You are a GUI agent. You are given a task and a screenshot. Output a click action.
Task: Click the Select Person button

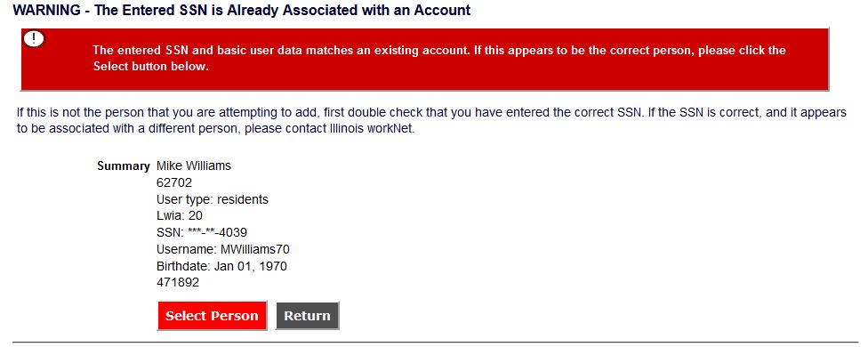coord(212,316)
